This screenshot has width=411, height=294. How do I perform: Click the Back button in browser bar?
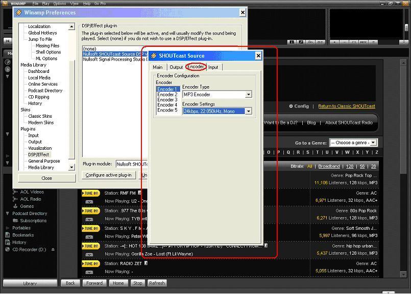tap(70, 283)
